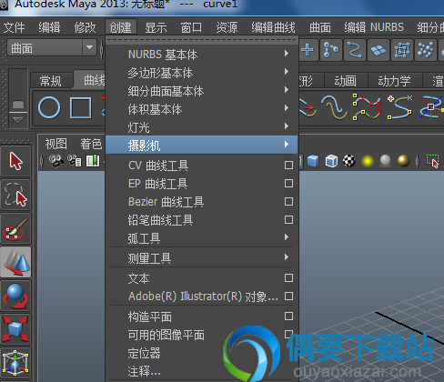444x382 pixels.
Task: Click the shelf menu down arrow button
Action: click(x=17, y=120)
